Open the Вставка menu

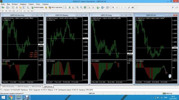[15, 4]
